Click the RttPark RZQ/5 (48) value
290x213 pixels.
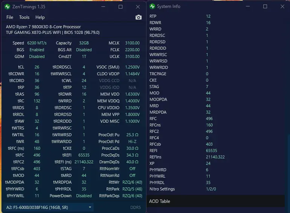(x=132, y=189)
